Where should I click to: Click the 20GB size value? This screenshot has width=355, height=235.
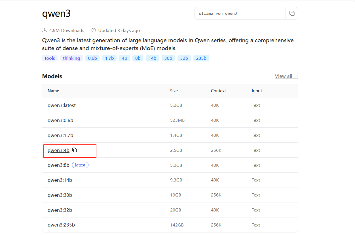[x=176, y=210]
